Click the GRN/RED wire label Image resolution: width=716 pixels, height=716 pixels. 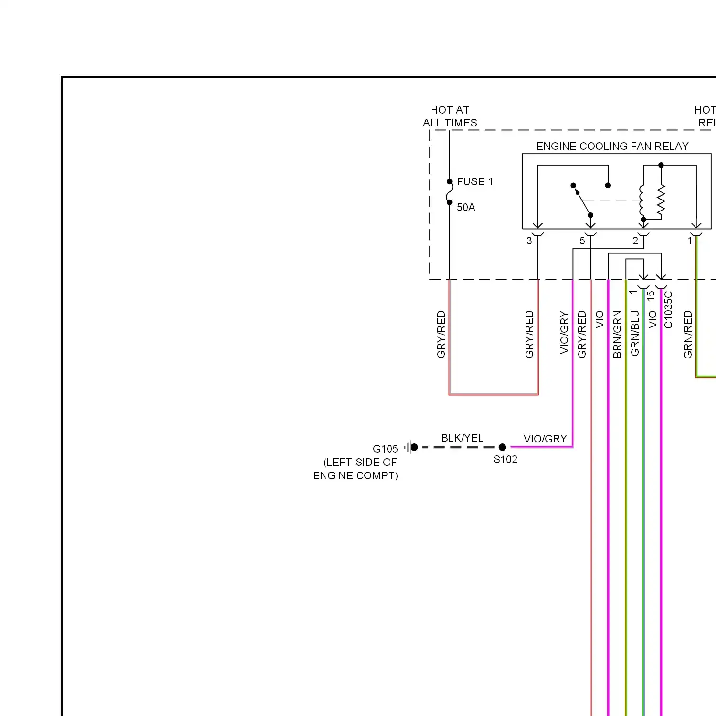click(688, 335)
